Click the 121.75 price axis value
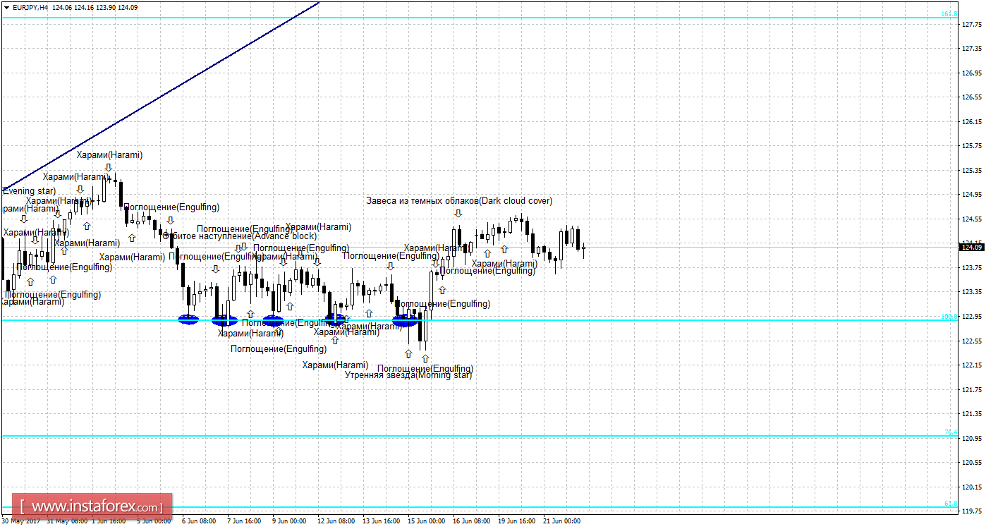This screenshot has width=986, height=529. click(x=972, y=389)
